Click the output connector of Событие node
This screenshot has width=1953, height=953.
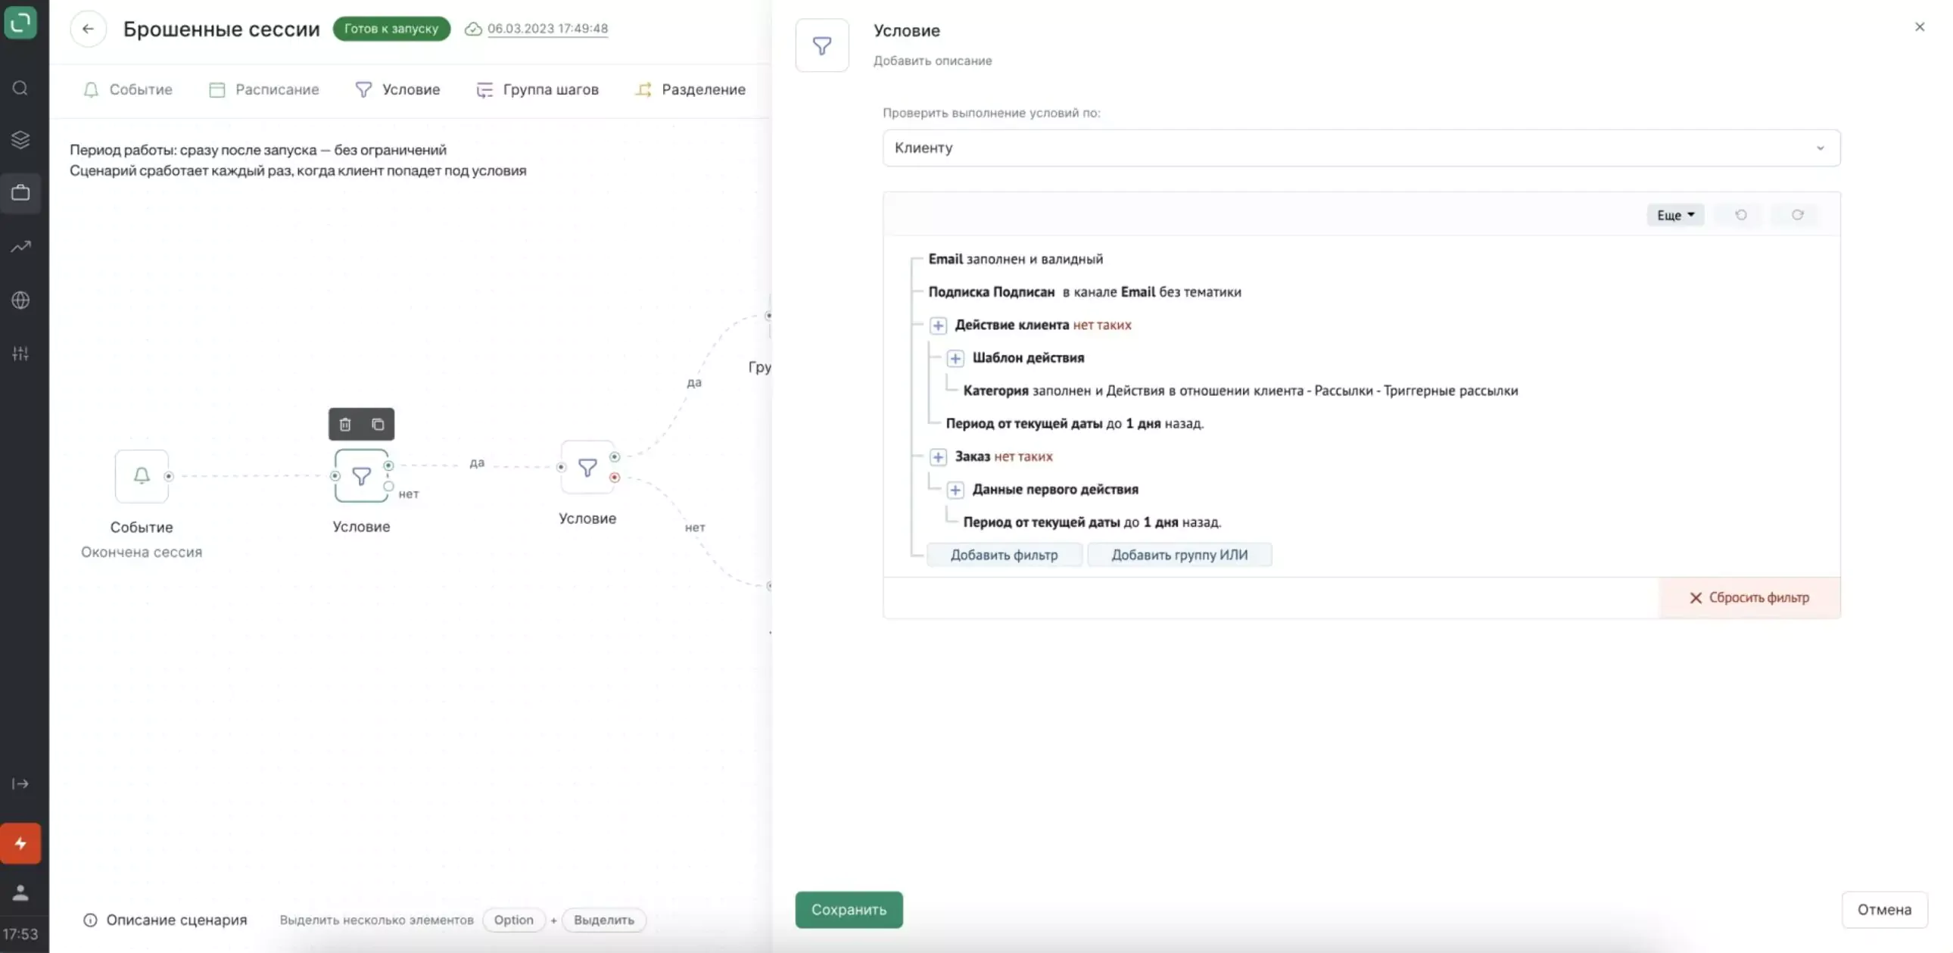point(169,476)
